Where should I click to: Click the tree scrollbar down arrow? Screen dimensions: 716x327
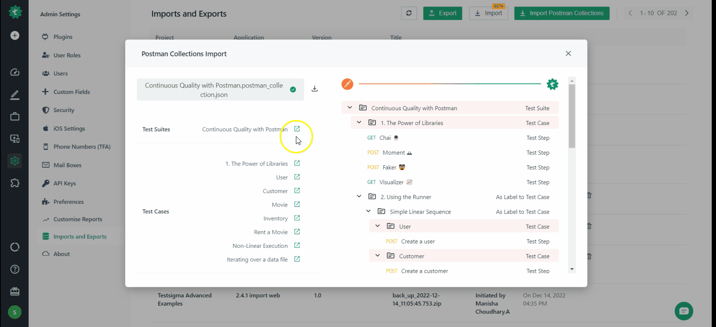click(x=572, y=269)
